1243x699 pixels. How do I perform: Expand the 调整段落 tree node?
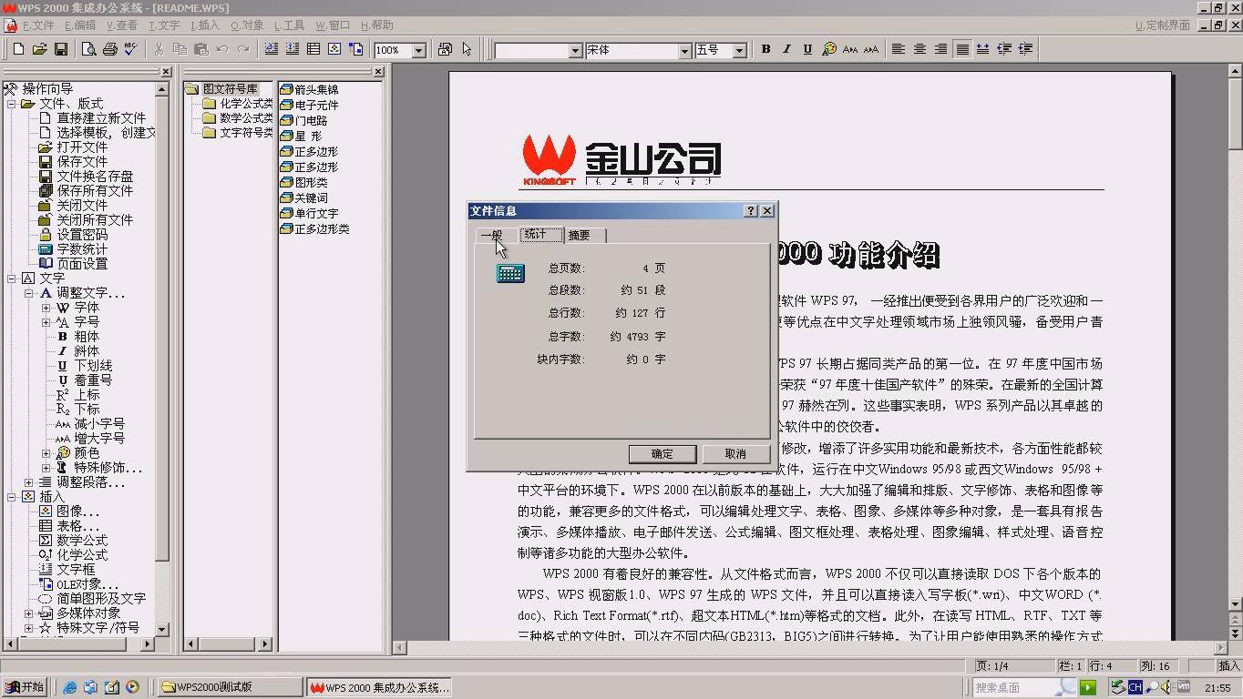coord(28,482)
